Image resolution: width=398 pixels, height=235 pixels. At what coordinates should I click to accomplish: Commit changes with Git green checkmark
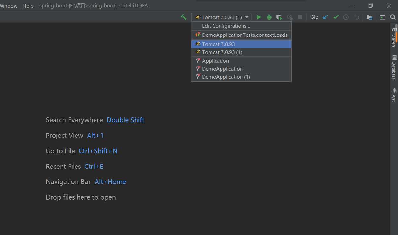tap(336, 17)
